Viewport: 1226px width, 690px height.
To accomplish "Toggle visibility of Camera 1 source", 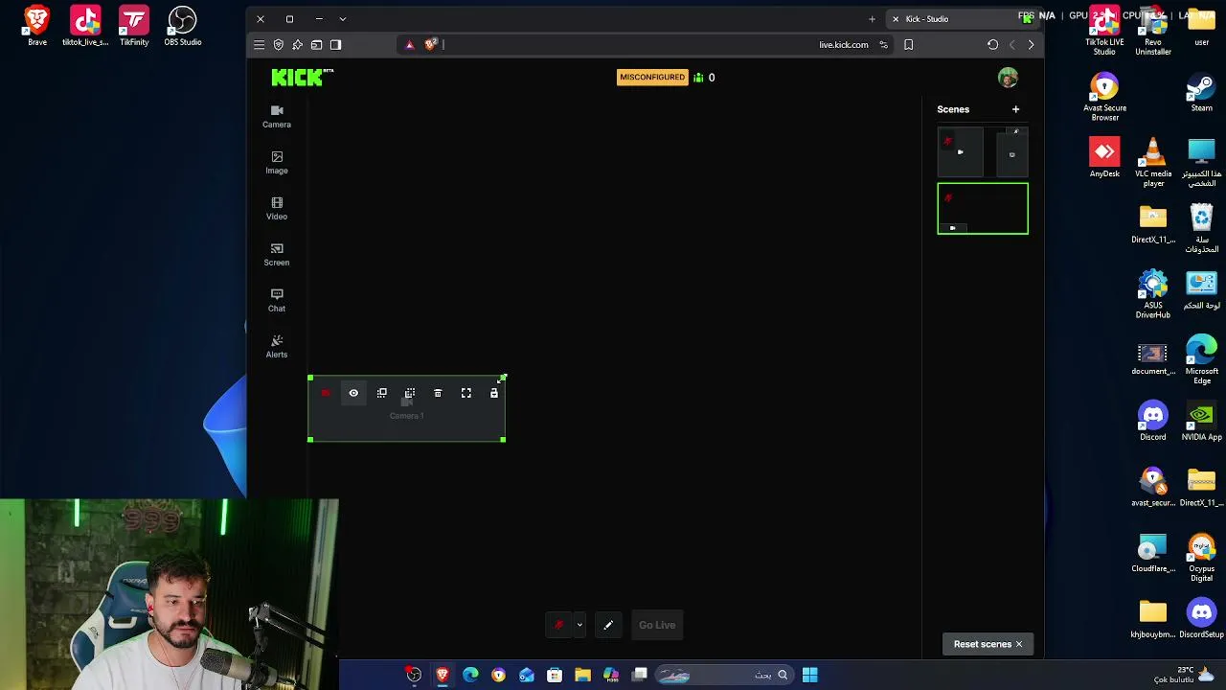I will click(353, 393).
